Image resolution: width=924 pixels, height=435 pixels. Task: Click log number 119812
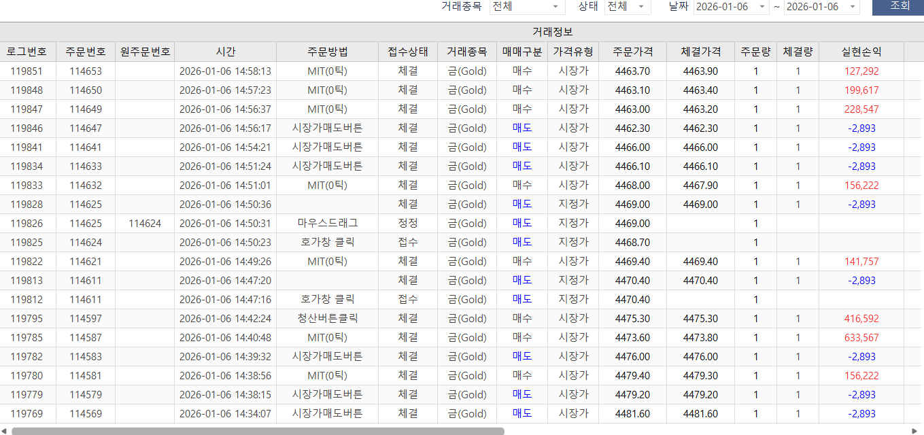[27, 300]
